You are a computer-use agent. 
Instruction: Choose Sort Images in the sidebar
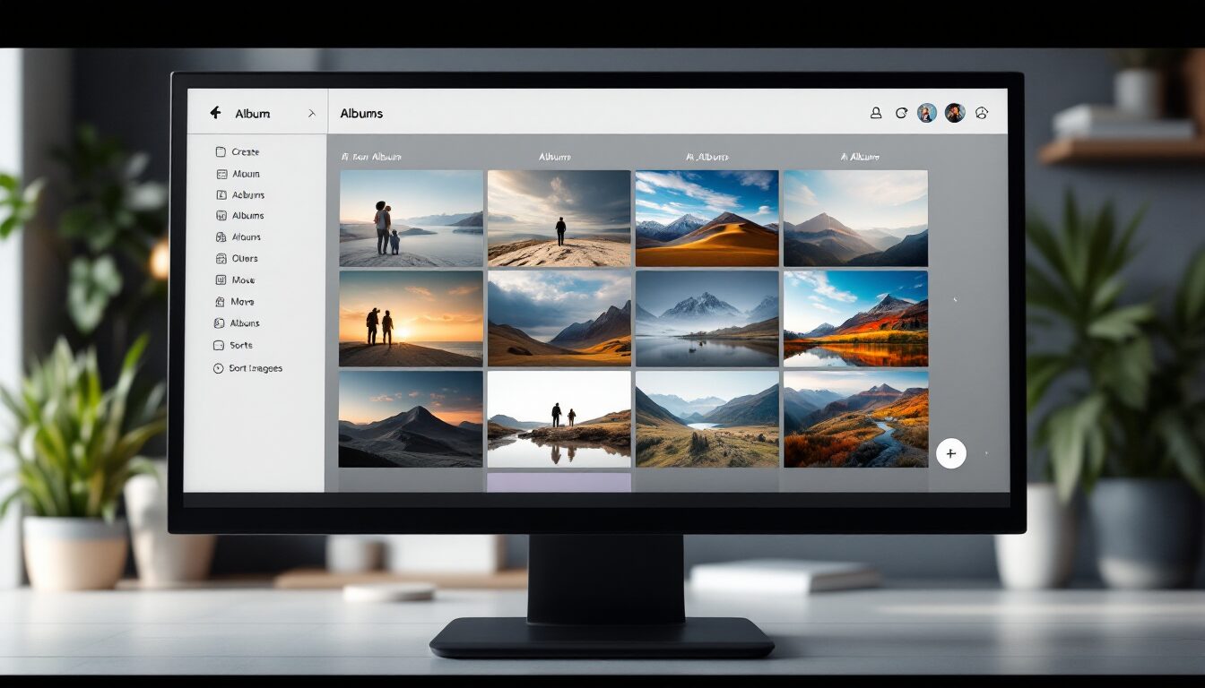click(256, 368)
